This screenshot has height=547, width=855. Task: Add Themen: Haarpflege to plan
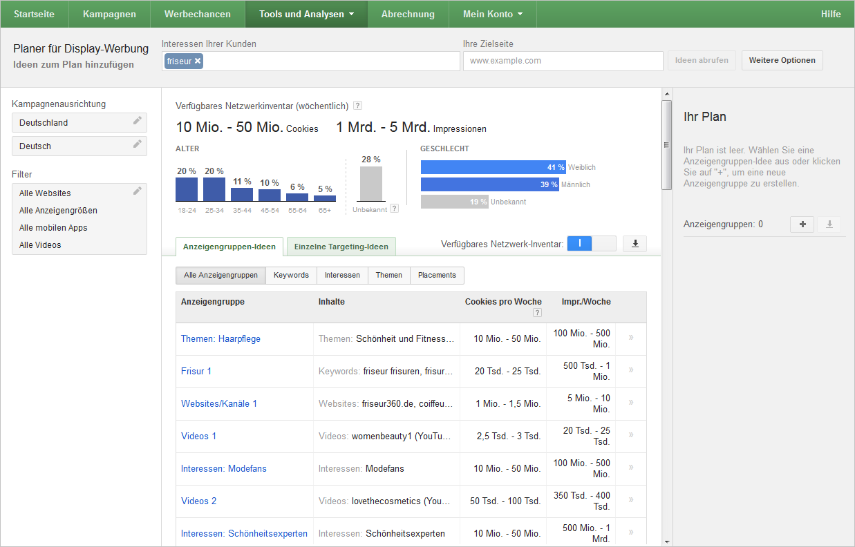[631, 338]
